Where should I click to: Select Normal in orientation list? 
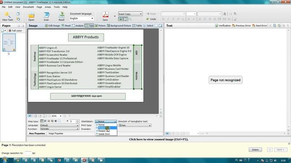pos(106,125)
